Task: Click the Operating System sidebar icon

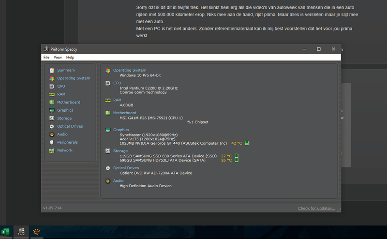Action: pyautogui.click(x=52, y=78)
